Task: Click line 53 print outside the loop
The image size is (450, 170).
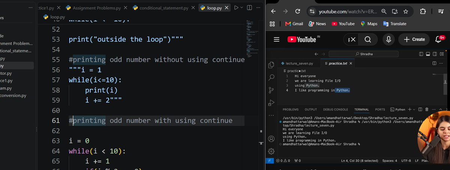Action: [126, 39]
